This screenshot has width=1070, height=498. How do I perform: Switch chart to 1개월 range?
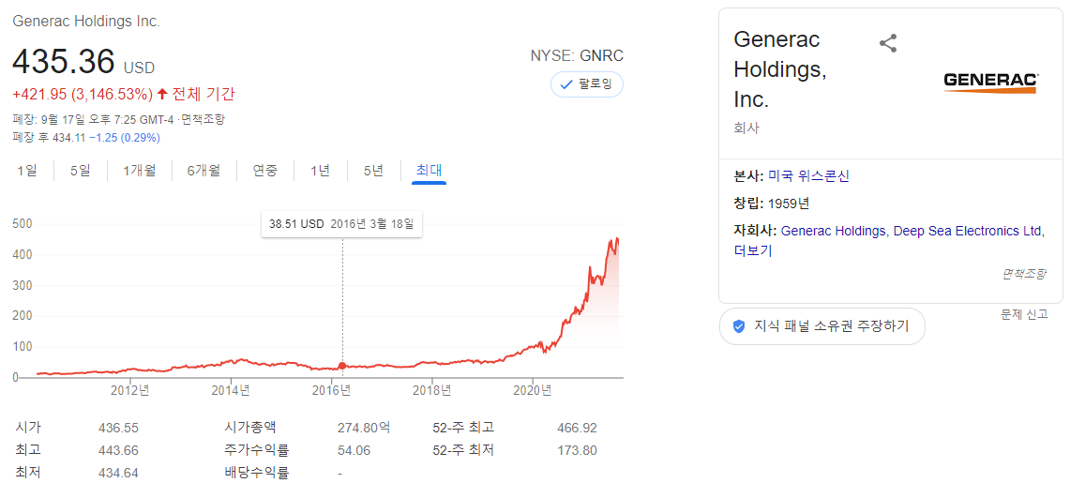139,171
